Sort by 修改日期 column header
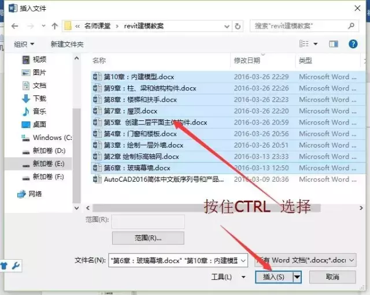 pyautogui.click(x=247, y=61)
